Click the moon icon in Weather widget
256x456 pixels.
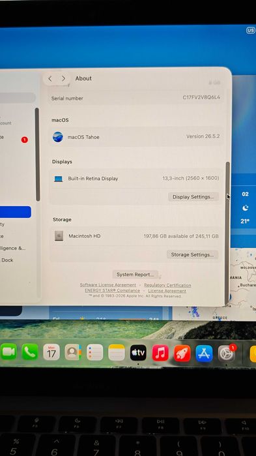[x=246, y=207]
